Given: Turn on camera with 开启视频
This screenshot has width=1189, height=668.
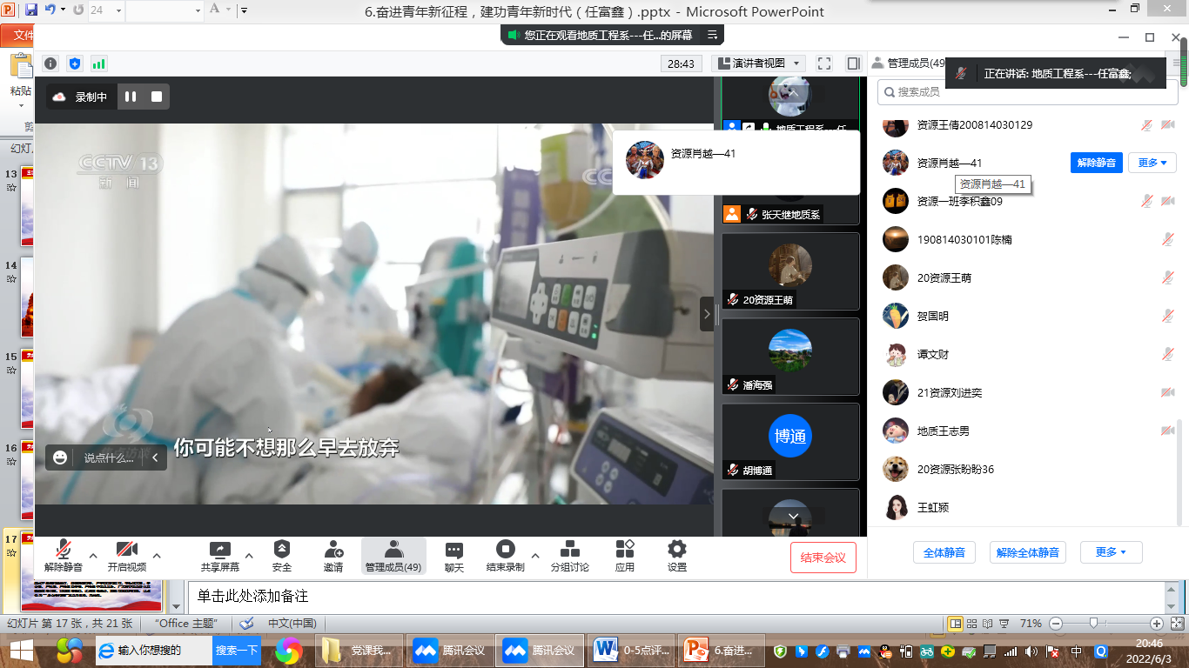Looking at the screenshot, I should coord(126,550).
